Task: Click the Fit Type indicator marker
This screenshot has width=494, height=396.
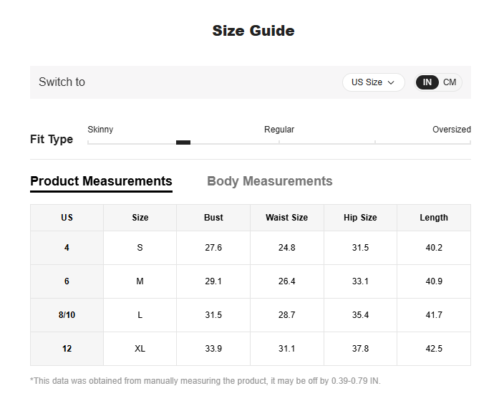Action: [x=183, y=143]
